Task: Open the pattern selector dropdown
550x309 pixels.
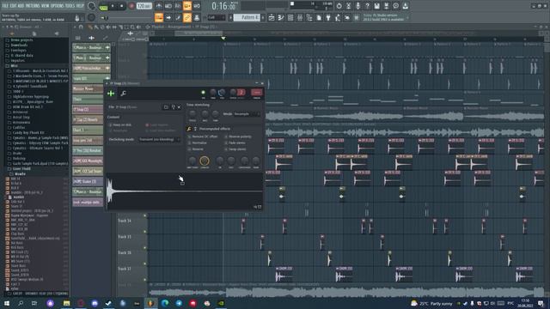Action: tap(247, 17)
